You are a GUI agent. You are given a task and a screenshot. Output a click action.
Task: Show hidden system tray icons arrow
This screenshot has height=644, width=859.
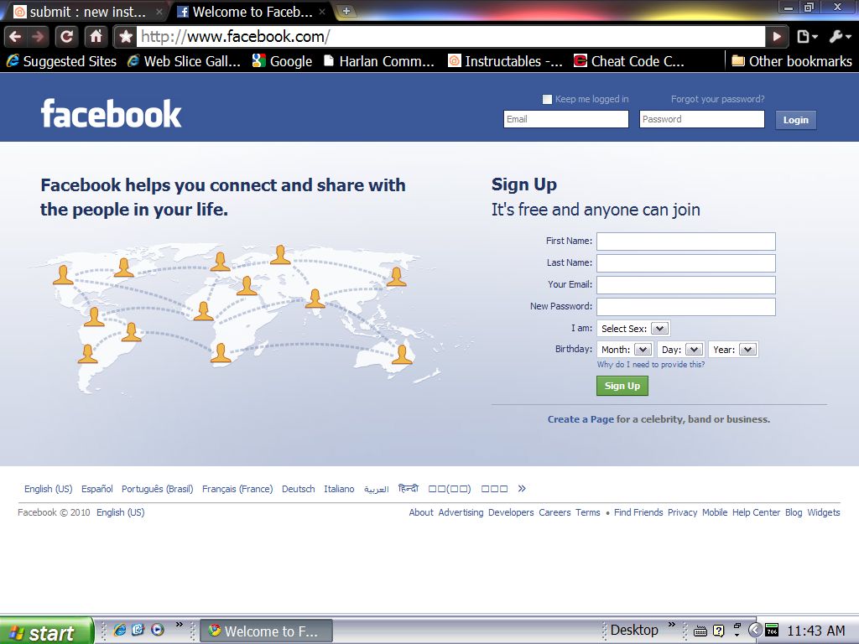click(x=754, y=630)
